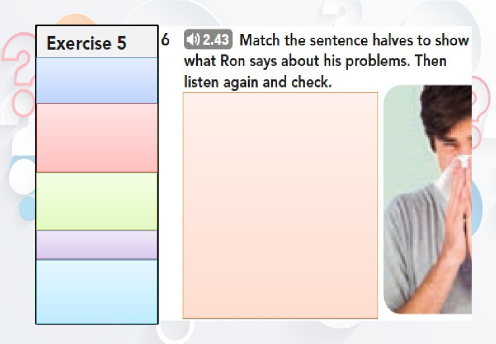Image resolution: width=496 pixels, height=344 pixels.
Task: Click the 2.43 track number label
Action: (216, 40)
